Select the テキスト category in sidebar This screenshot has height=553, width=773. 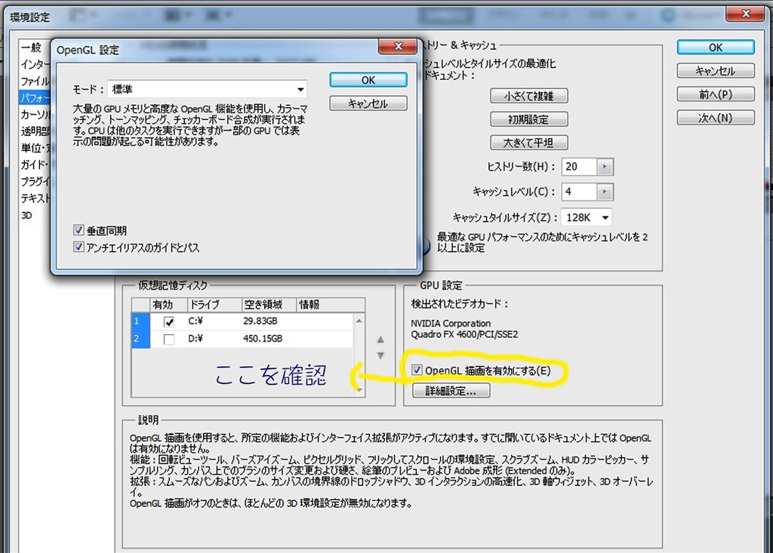[35, 198]
